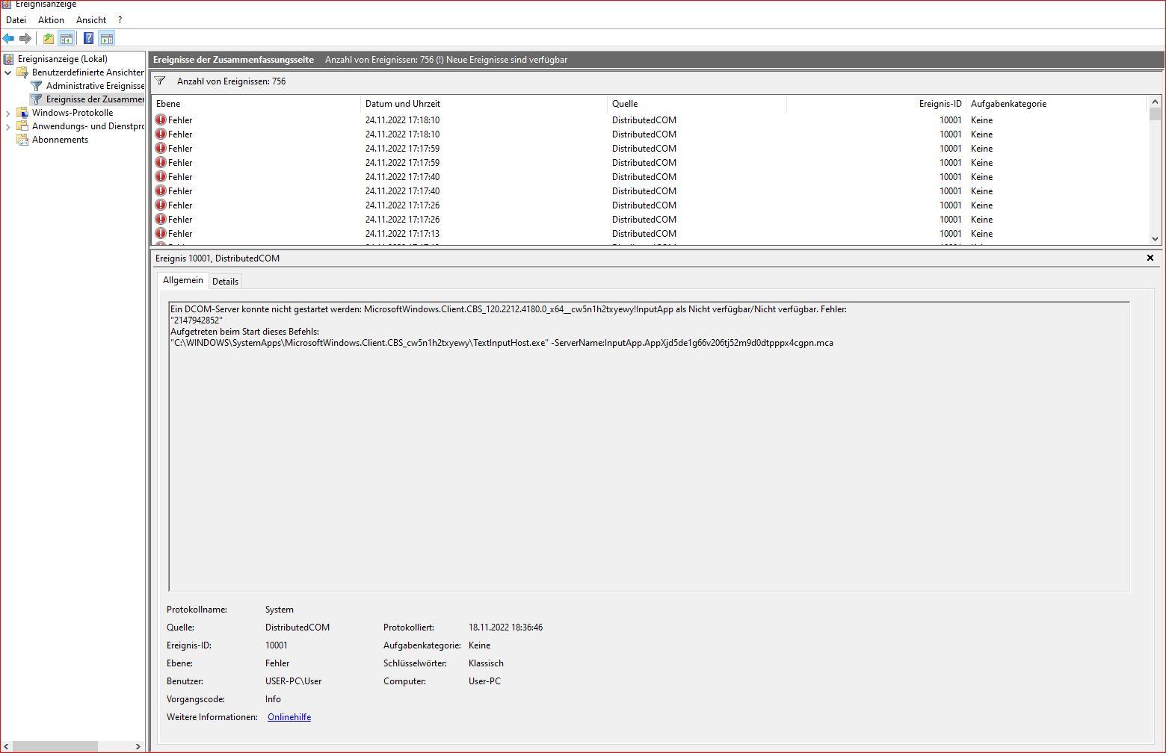Image resolution: width=1166 pixels, height=753 pixels.
Task: Click the folder up-level toolbar icon
Action: (x=49, y=38)
